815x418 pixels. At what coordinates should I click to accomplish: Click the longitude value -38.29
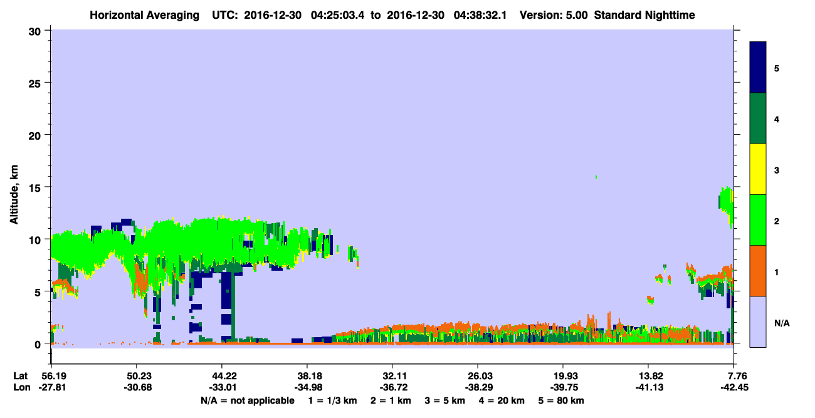point(478,387)
